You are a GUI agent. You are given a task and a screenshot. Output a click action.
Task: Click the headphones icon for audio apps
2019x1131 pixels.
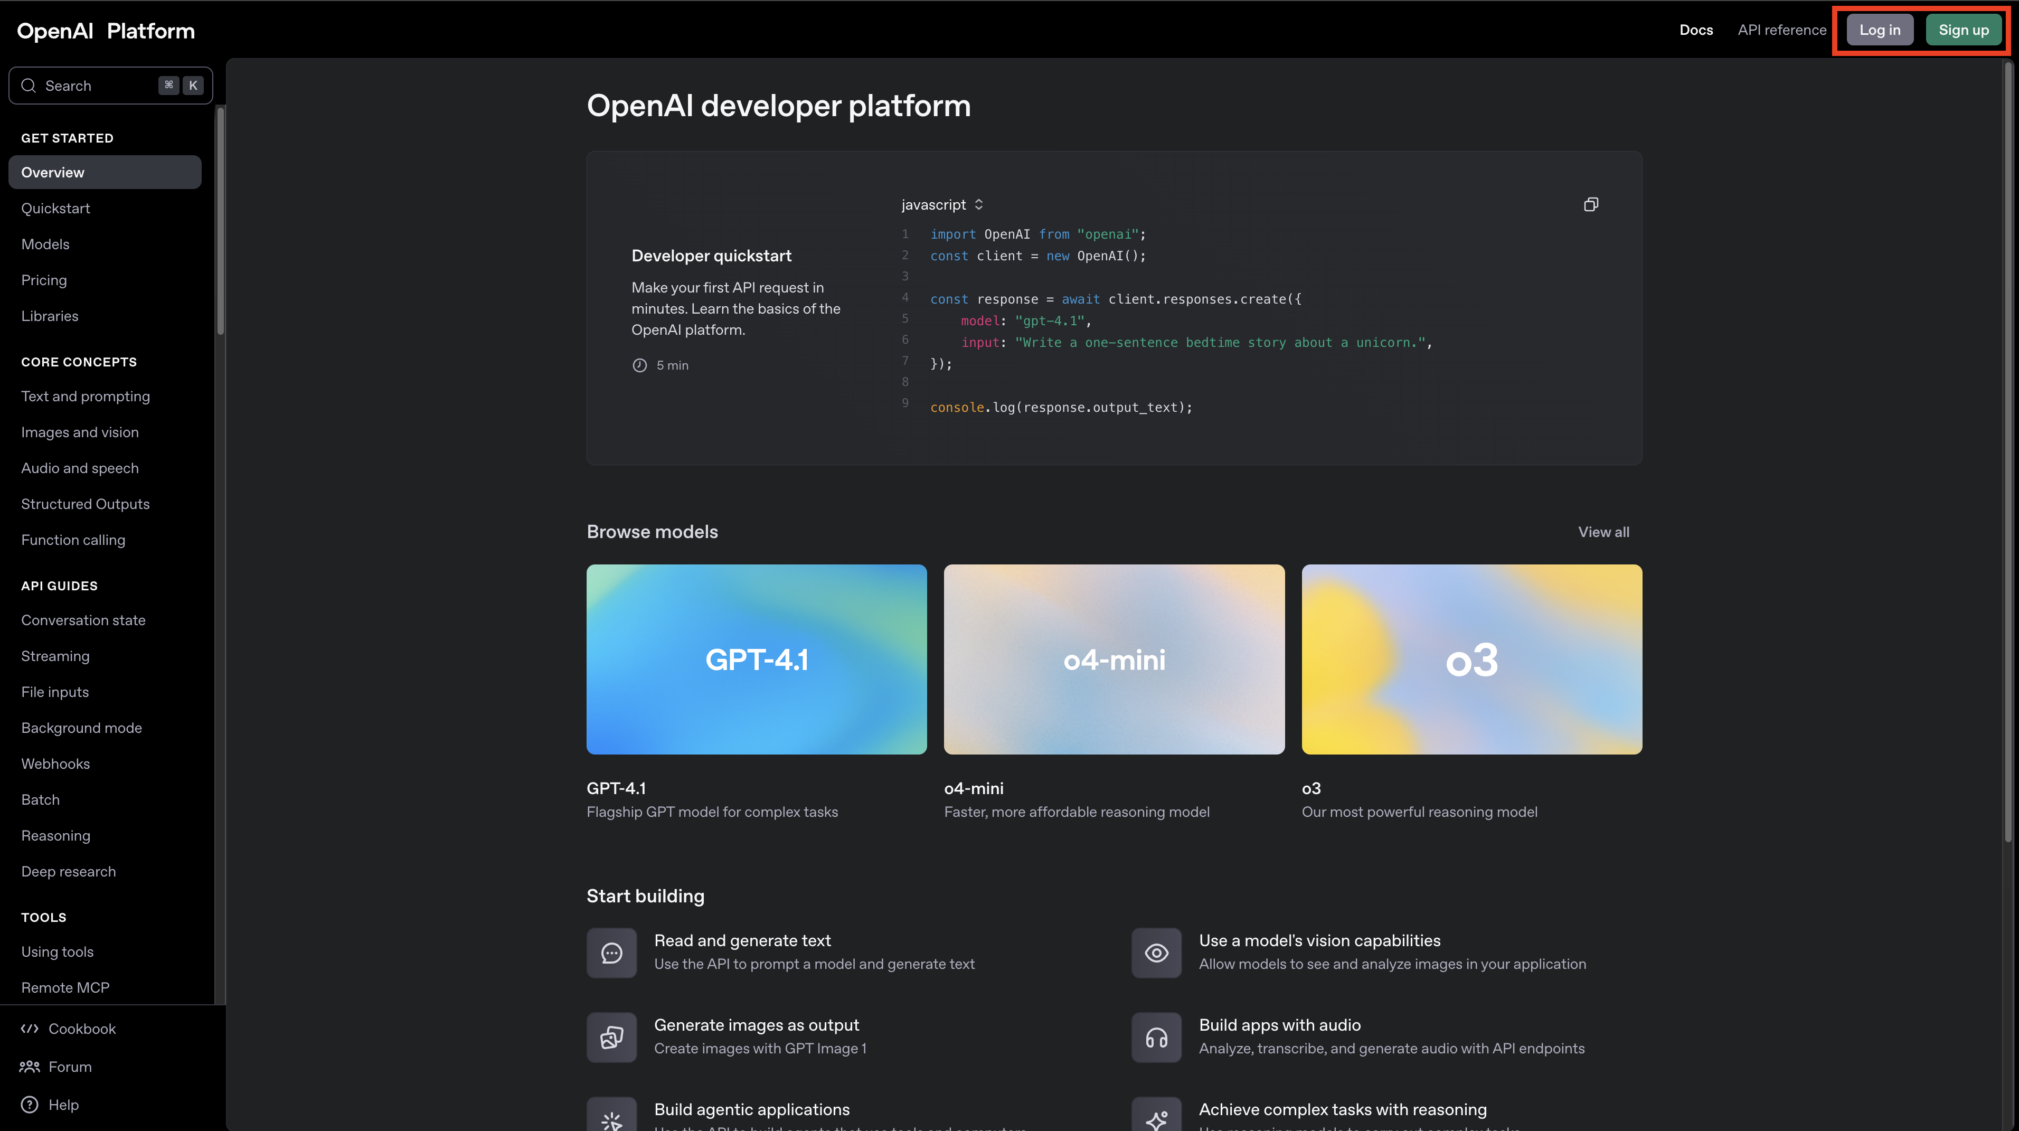coord(1156,1037)
